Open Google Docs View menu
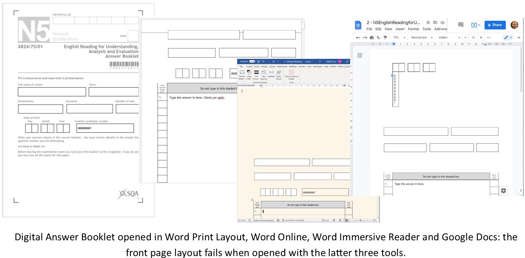Image resolution: width=525 pixels, height=258 pixels. click(x=388, y=29)
